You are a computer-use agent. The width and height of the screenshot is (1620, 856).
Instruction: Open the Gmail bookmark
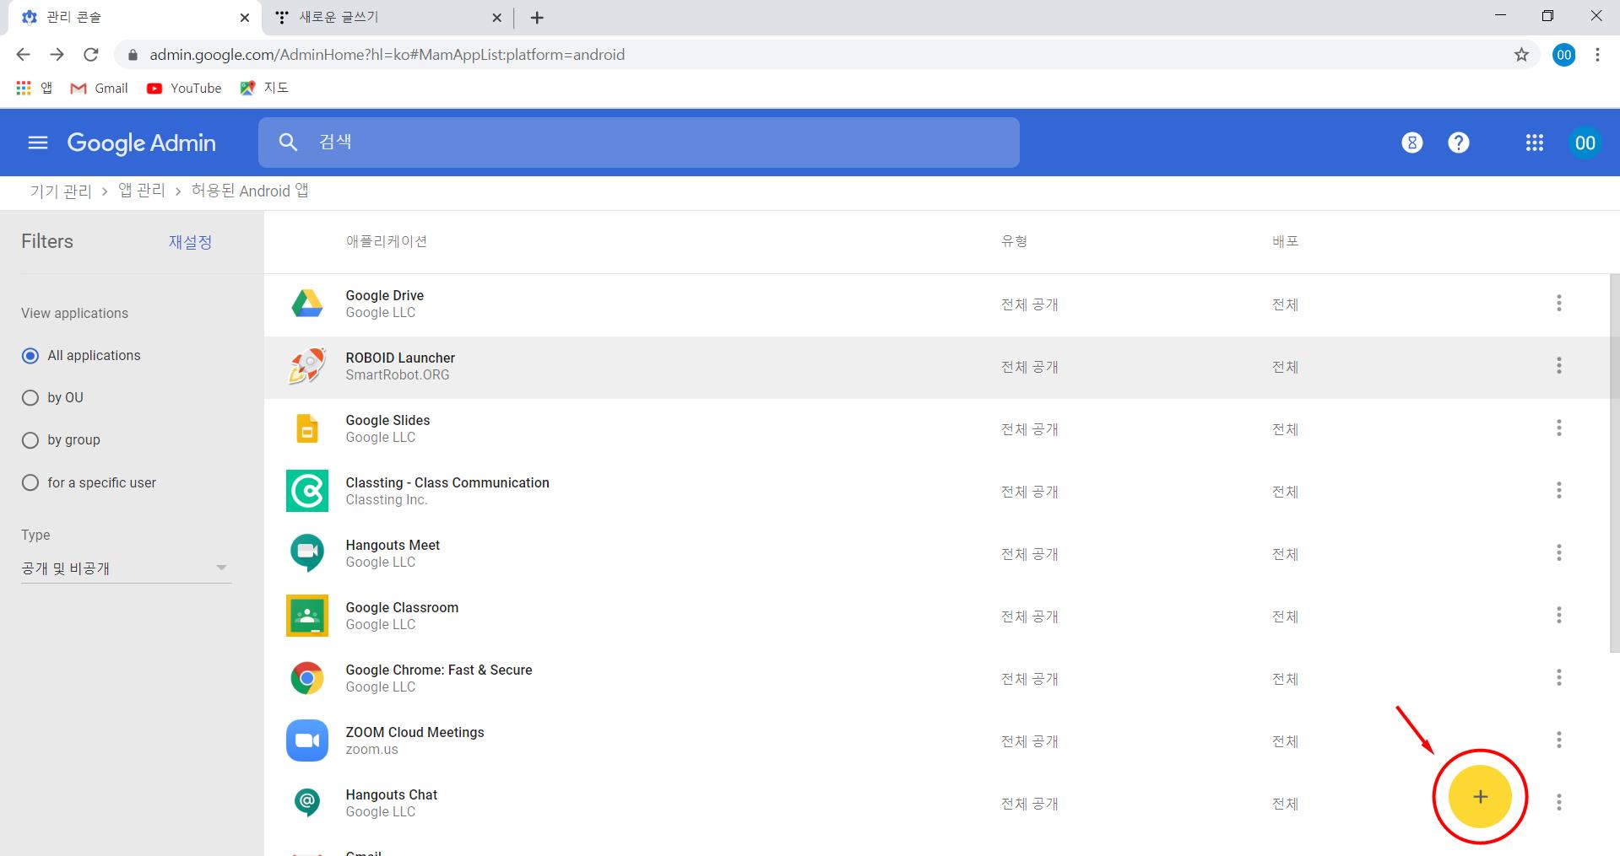tap(100, 88)
